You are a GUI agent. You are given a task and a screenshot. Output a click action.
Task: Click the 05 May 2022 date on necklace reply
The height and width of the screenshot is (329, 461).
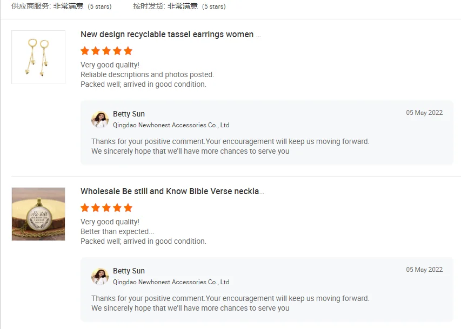click(x=424, y=270)
